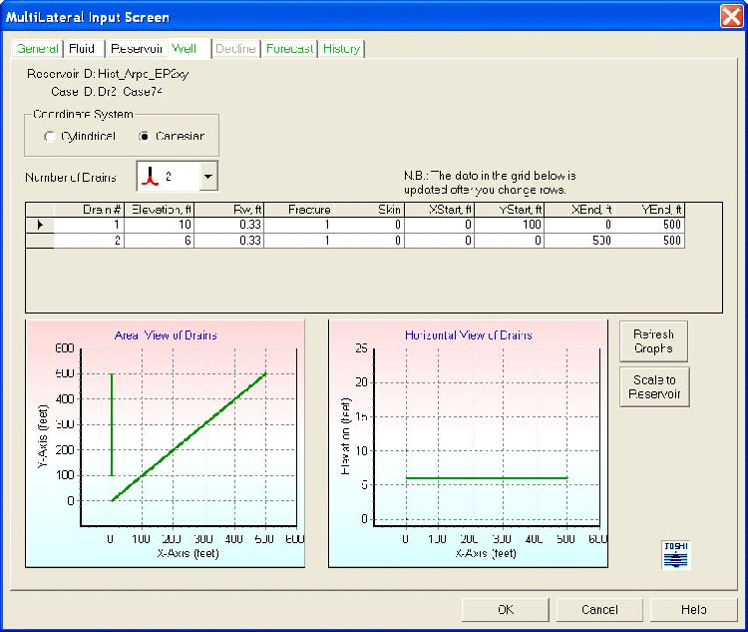Confirm with the OK button
This screenshot has height=632, width=748.
point(506,610)
